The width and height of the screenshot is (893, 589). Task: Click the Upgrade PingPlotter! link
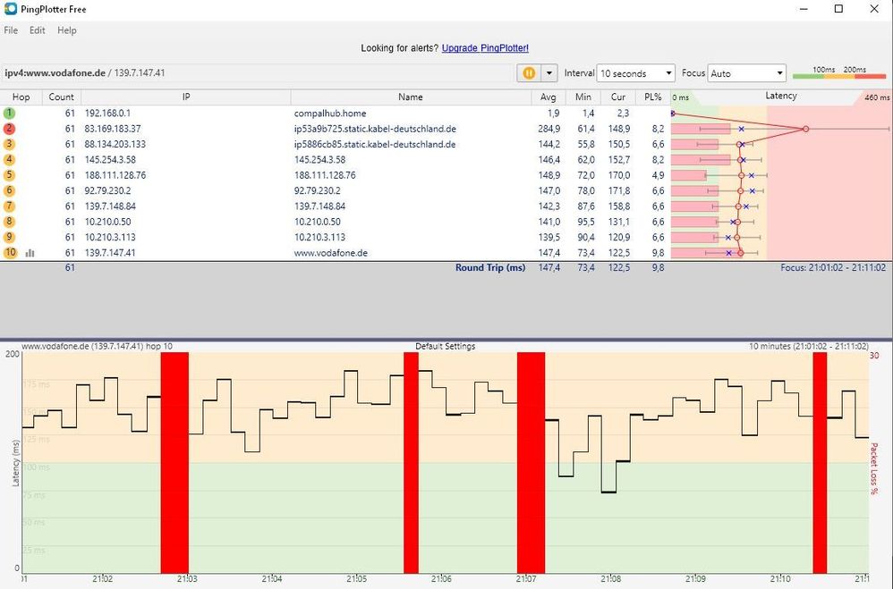(x=485, y=47)
